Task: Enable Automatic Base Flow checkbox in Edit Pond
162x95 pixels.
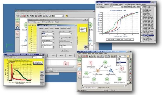Action: 60,38
